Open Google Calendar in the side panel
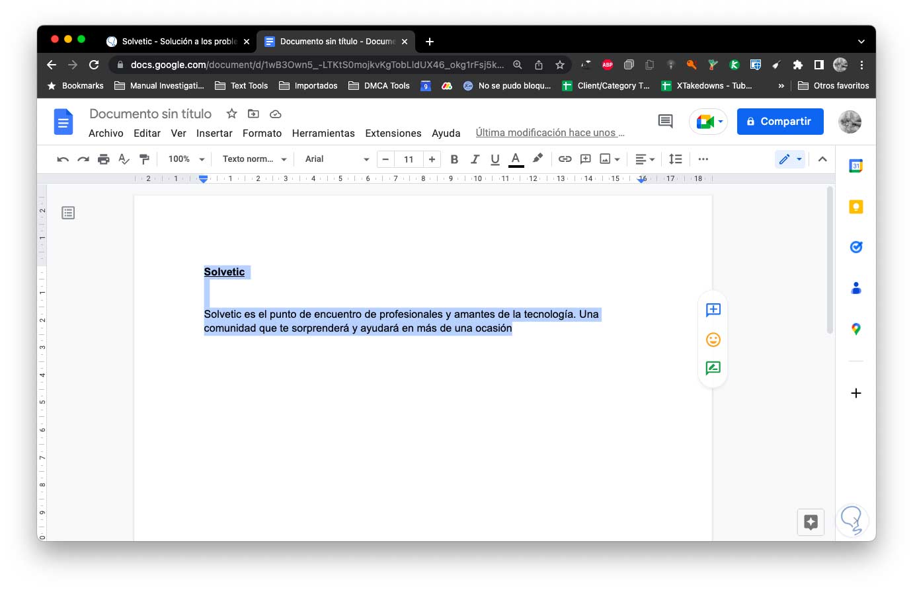Viewport: 913px width, 590px height. (856, 166)
